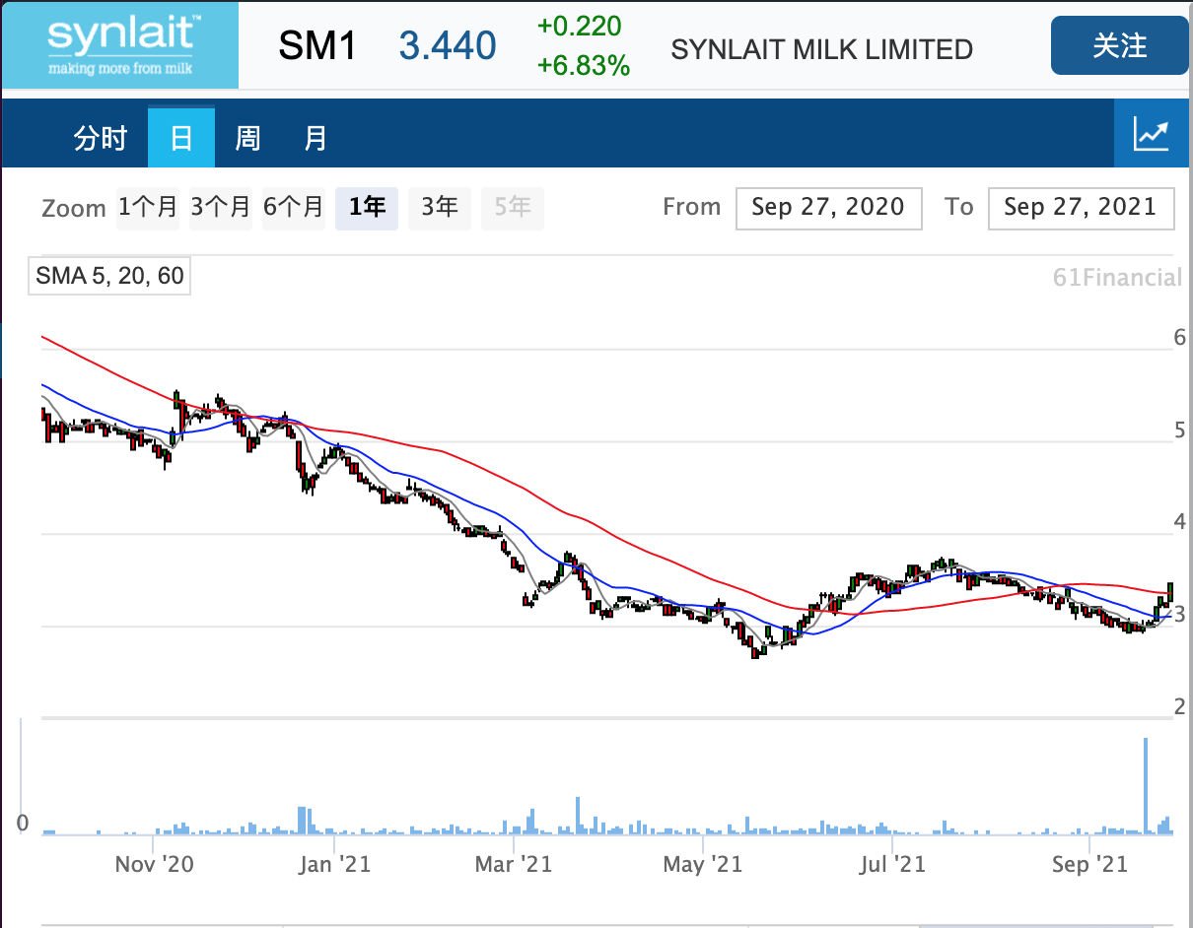
Task: Click the Synlait logo image
Action: pos(119,44)
